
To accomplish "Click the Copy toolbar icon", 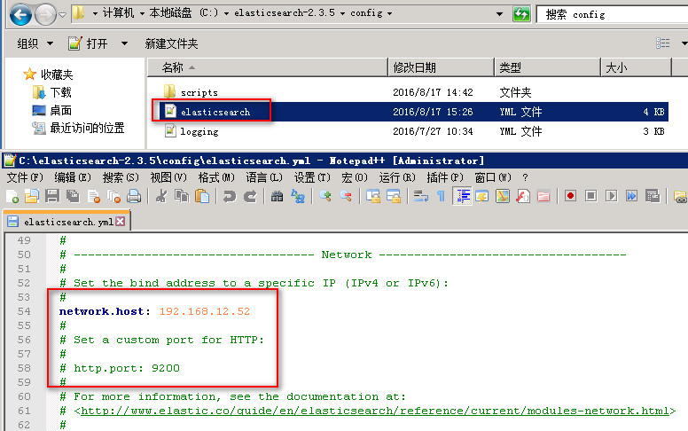I will pos(181,196).
